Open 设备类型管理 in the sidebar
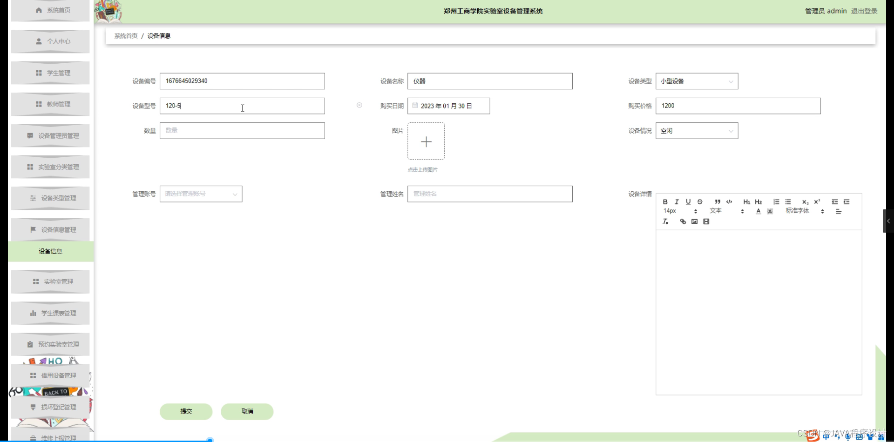Screen dimensions: 894x442 coord(50,198)
